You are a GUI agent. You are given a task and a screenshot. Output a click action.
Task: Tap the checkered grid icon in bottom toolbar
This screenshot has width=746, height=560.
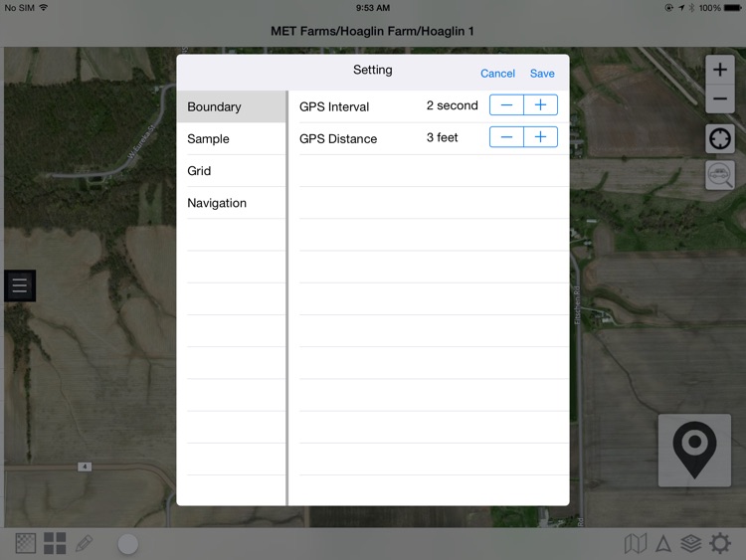(26, 543)
